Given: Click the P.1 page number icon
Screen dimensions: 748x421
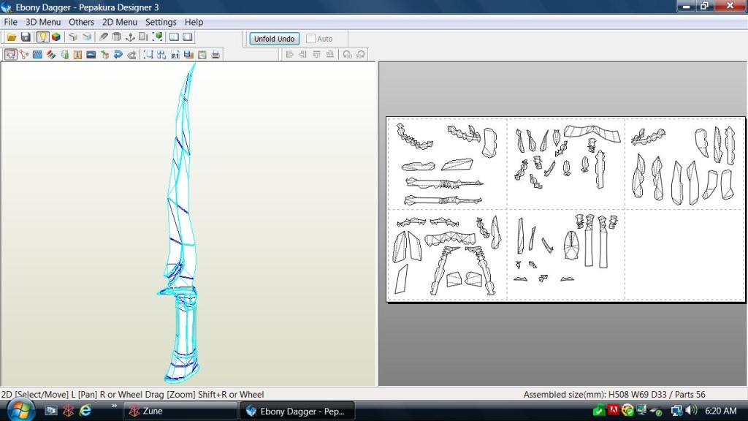Looking at the screenshot, I should (x=175, y=54).
